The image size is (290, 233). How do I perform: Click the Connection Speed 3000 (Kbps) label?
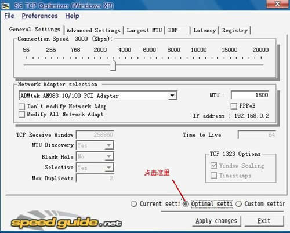tap(65, 39)
